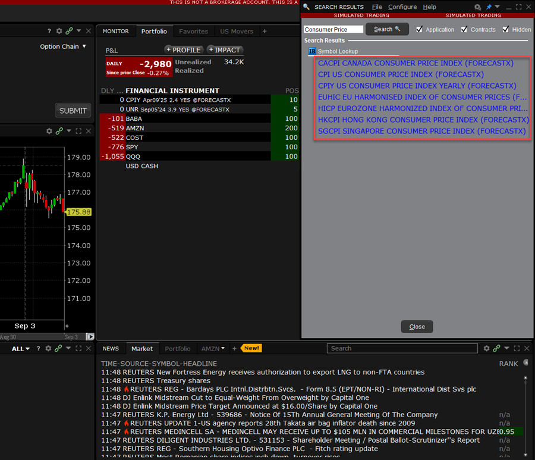Select the COST portfolio row

[x=199, y=137]
